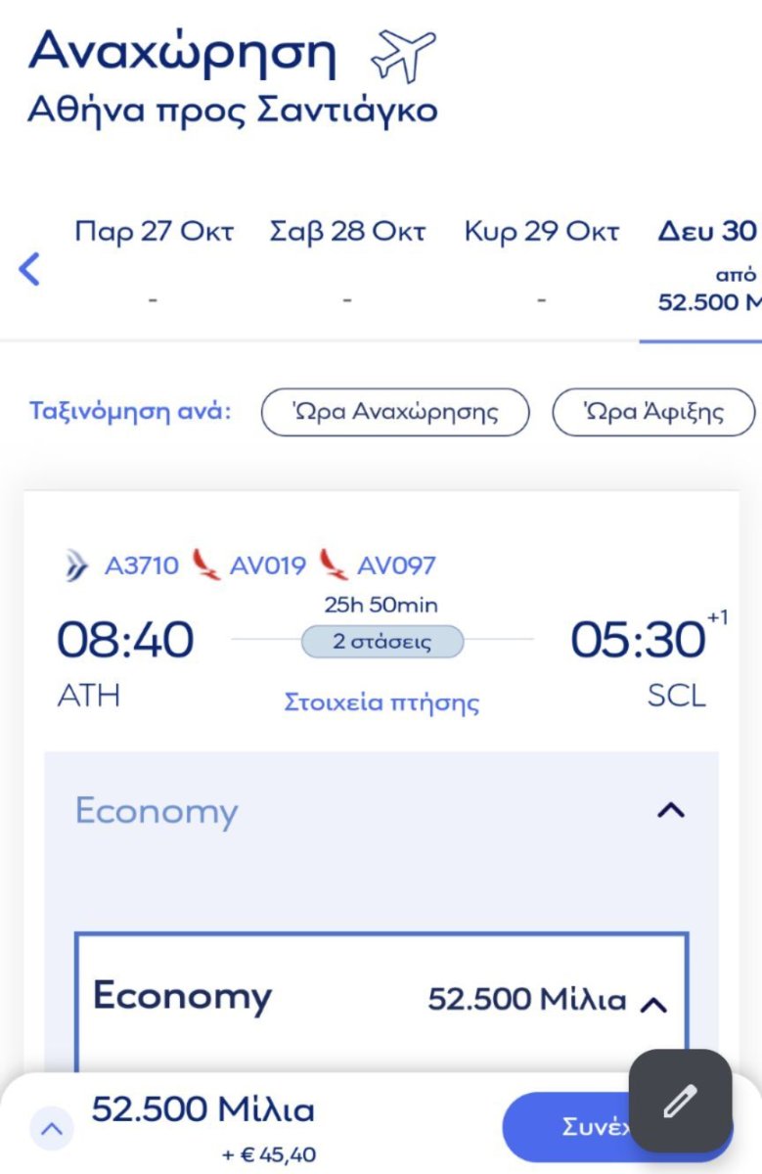Click flight number A3710

(142, 565)
